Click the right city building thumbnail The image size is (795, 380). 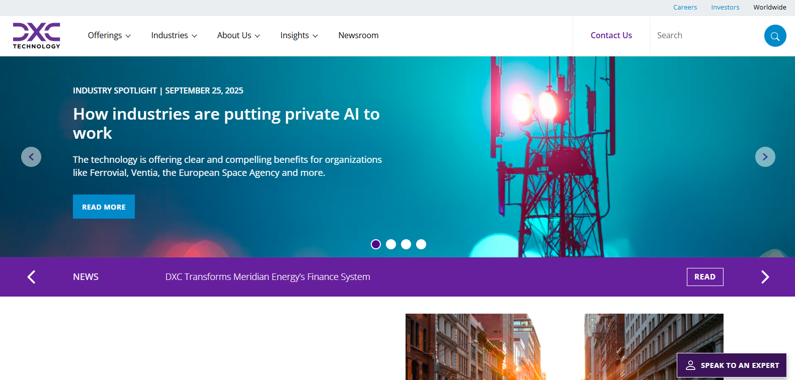654,347
